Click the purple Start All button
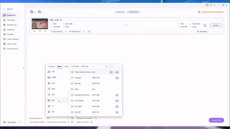The image size is (230, 129). click(x=216, y=120)
